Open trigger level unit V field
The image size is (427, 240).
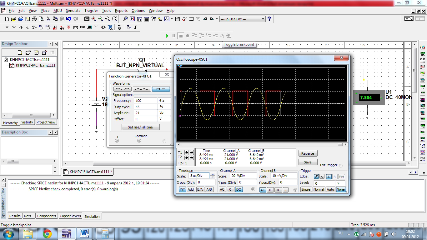[x=340, y=183]
